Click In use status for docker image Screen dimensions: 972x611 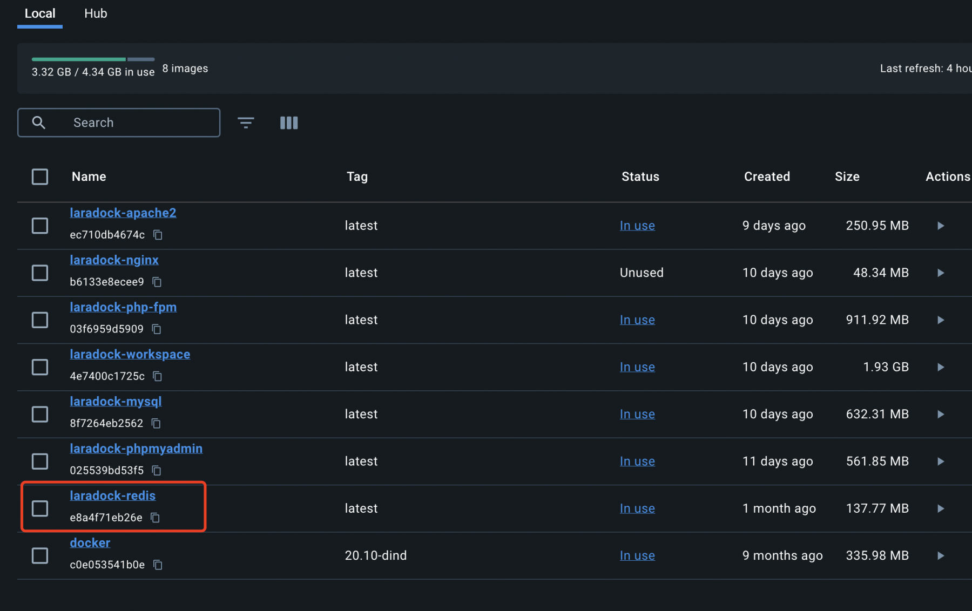pos(637,555)
